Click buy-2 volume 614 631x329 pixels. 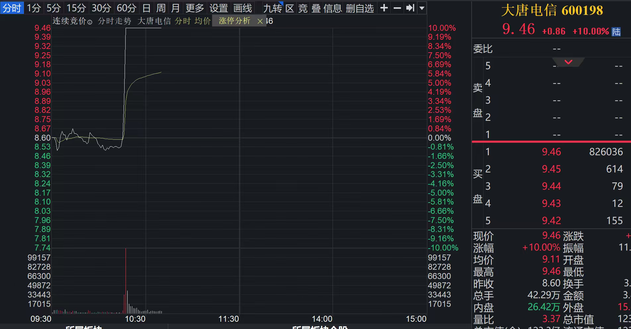click(x=615, y=169)
